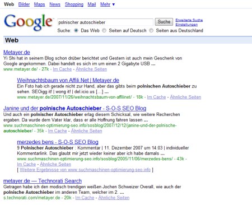
Task: Open Im Cache for weihnachtsbaum-von-affilinet result
Action: (x=156, y=97)
